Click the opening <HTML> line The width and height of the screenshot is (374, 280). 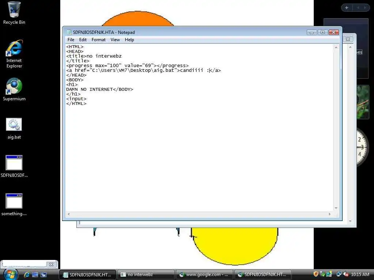pos(75,47)
